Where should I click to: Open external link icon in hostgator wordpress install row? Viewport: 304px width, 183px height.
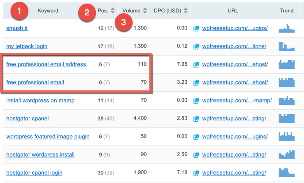point(196,155)
